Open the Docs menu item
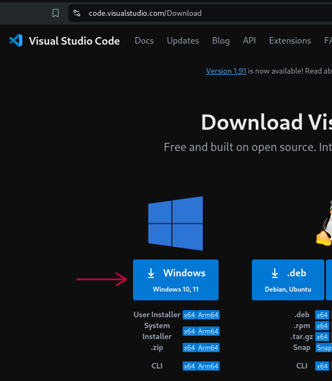The width and height of the screenshot is (332, 381). (144, 40)
